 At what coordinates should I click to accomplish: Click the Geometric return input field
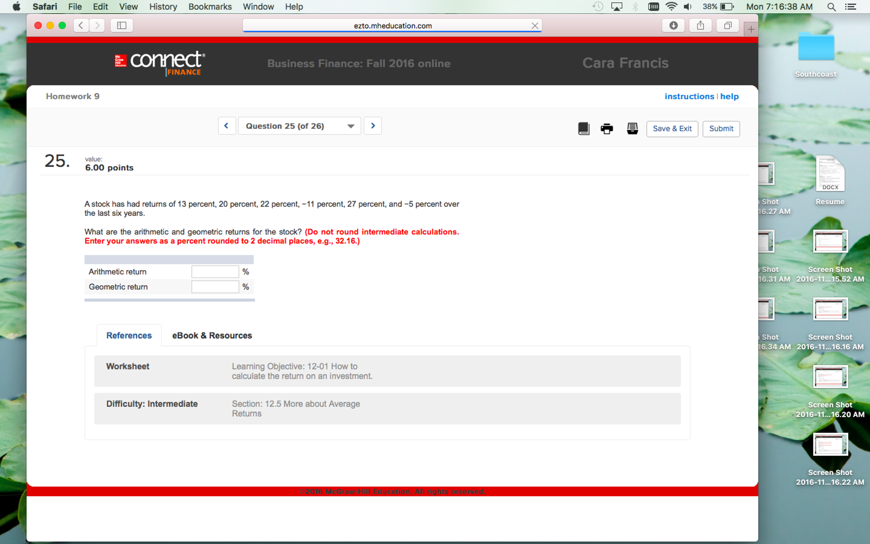click(x=215, y=286)
